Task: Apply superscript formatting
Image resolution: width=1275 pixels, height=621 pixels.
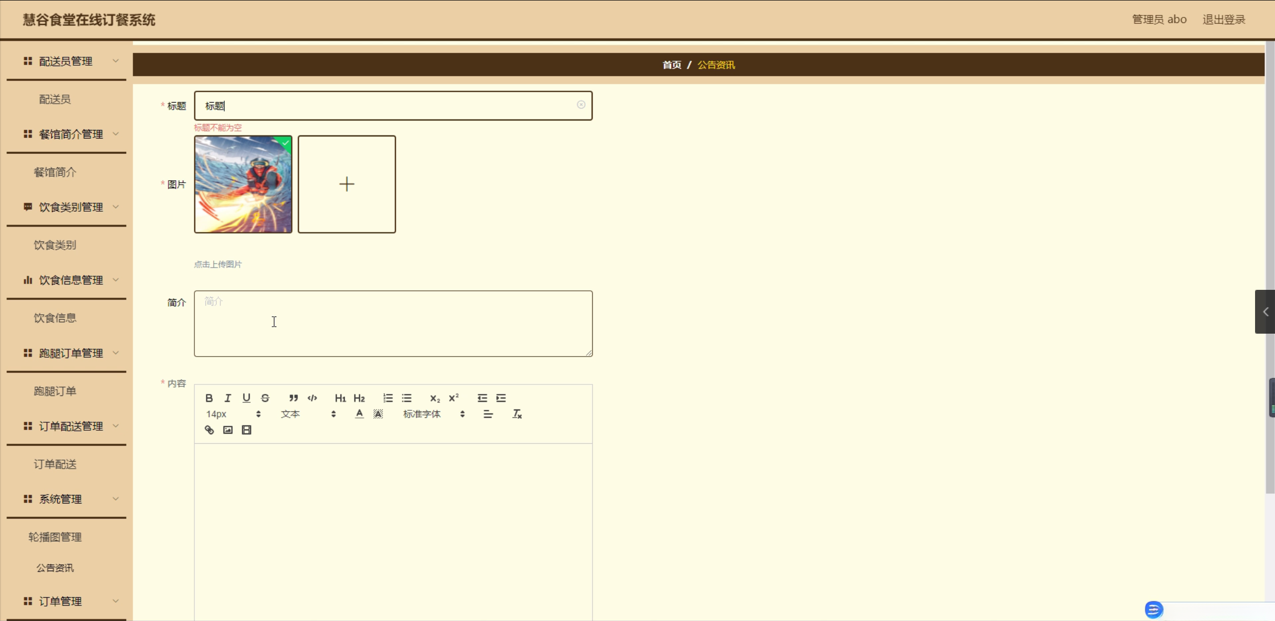Action: tap(454, 398)
